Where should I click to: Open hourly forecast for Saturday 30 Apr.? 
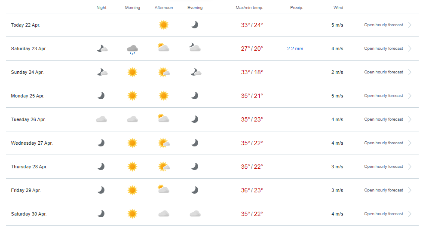coord(383,214)
